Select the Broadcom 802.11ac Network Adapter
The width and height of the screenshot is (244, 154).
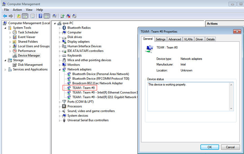pyautogui.click(x=97, y=83)
